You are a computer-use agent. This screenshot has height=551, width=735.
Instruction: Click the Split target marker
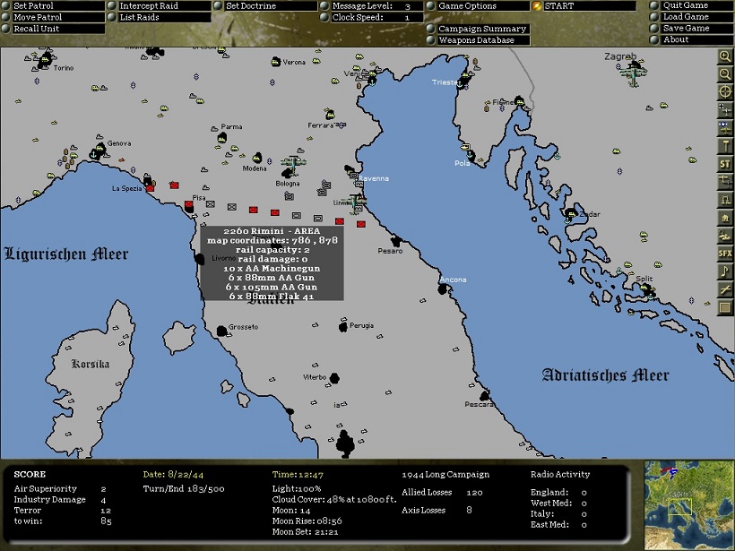647,289
